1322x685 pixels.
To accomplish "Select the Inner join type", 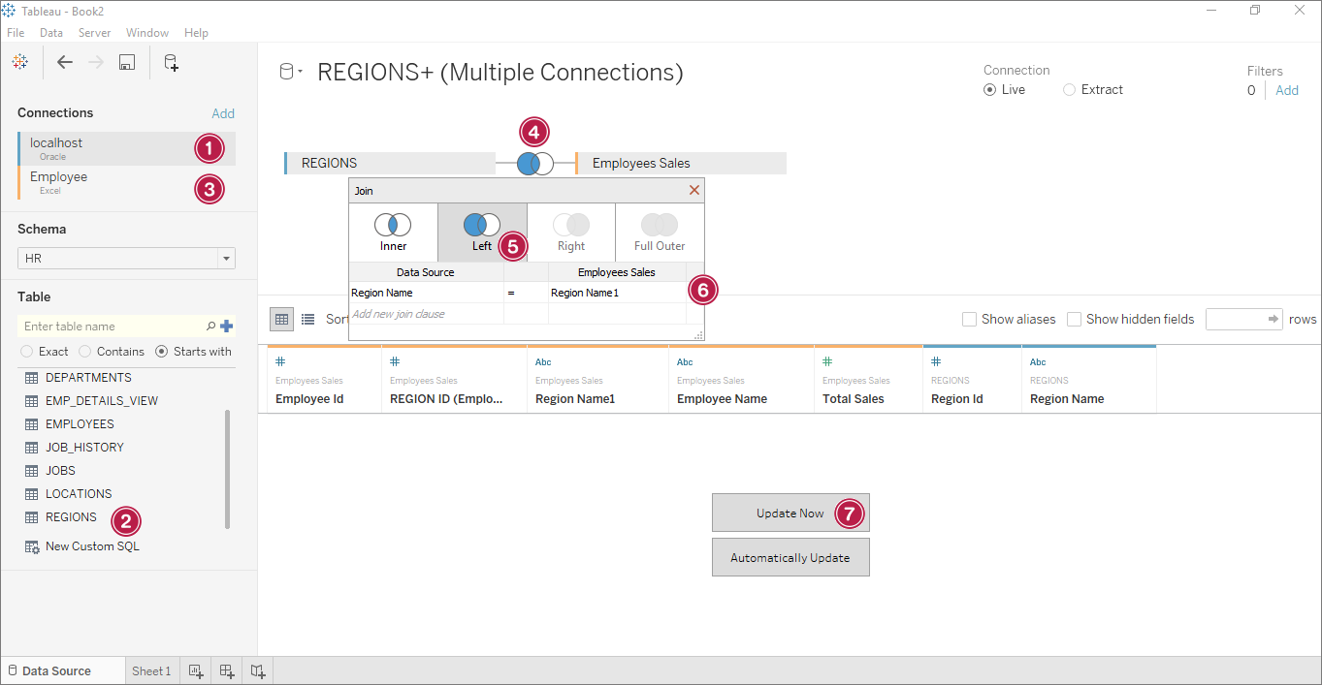I will [393, 233].
